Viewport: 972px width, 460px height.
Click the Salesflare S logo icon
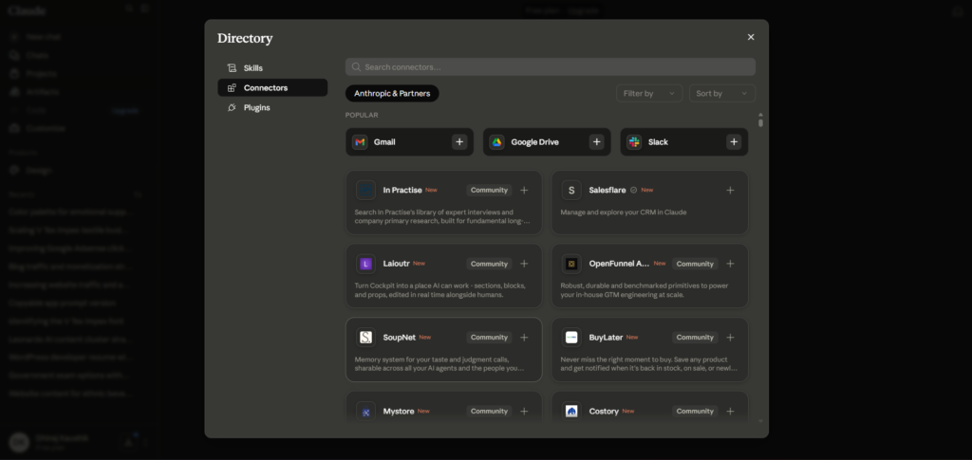point(571,190)
